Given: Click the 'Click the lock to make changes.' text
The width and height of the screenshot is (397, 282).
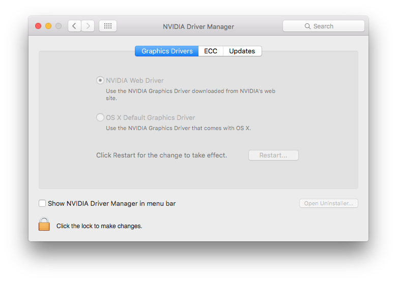Looking at the screenshot, I should point(99,226).
